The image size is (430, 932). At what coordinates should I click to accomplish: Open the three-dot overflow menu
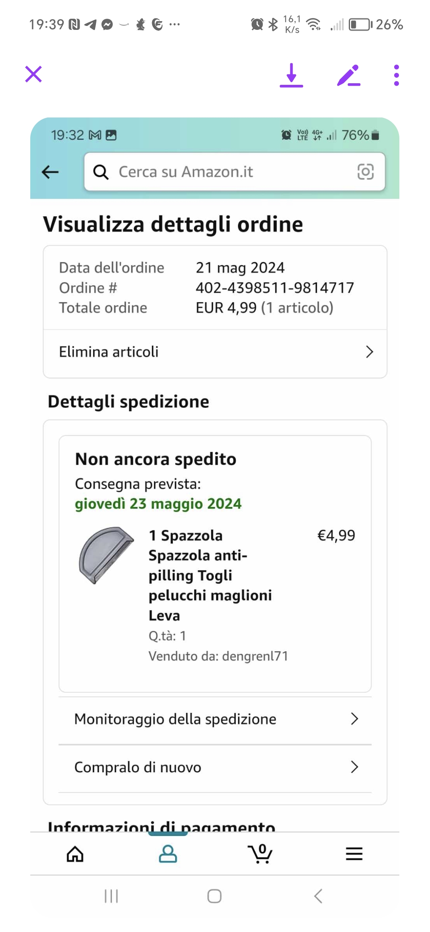tap(396, 75)
